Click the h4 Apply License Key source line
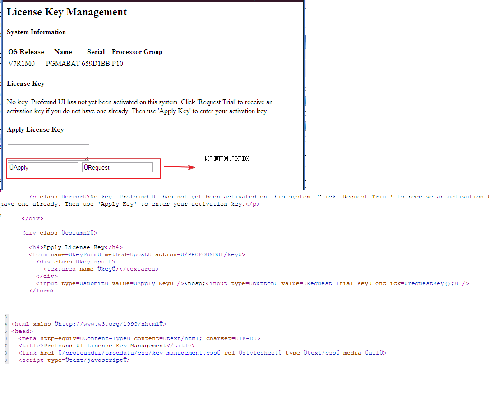The width and height of the screenshot is (489, 420). [76, 247]
